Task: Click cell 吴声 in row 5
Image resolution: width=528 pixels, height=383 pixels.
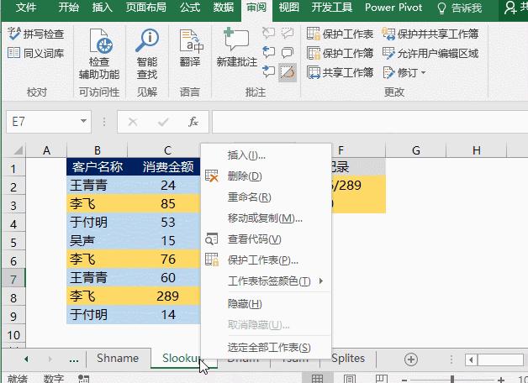Action: pos(97,240)
